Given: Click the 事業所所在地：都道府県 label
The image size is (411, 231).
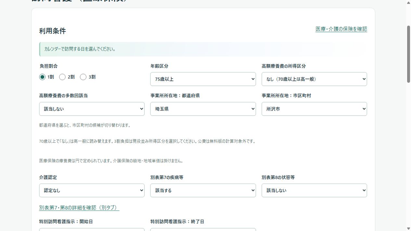Looking at the screenshot, I should [x=175, y=96].
